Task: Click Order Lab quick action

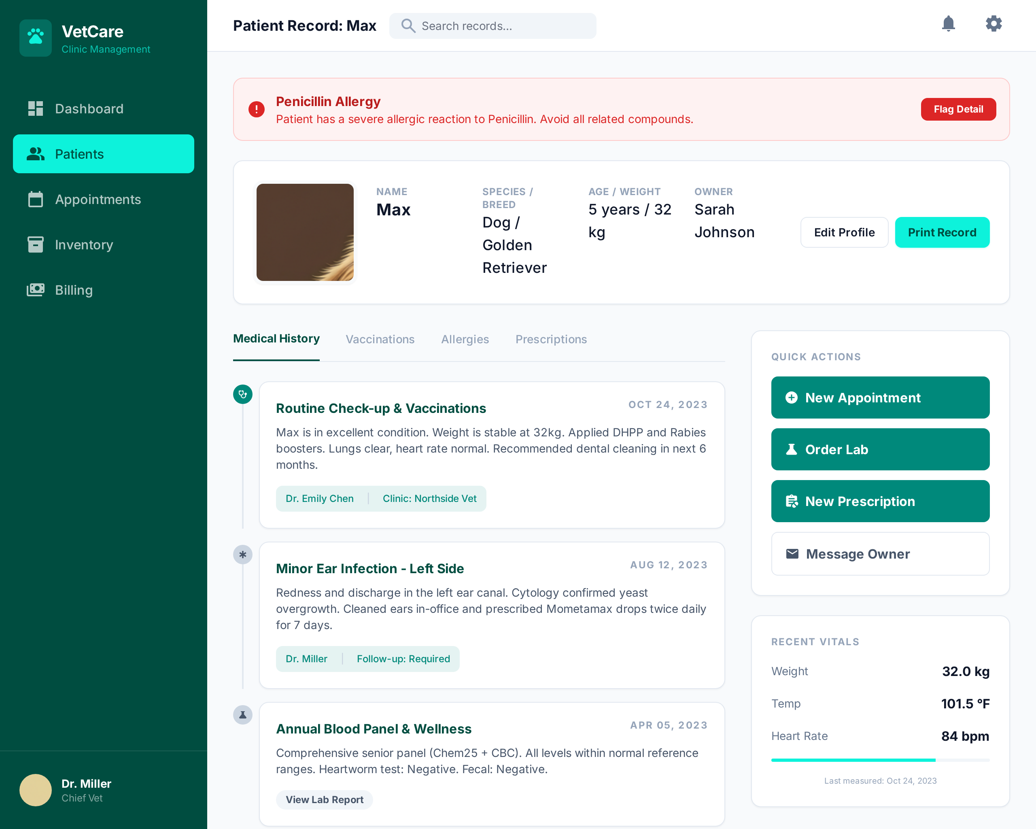Action: pyautogui.click(x=880, y=449)
